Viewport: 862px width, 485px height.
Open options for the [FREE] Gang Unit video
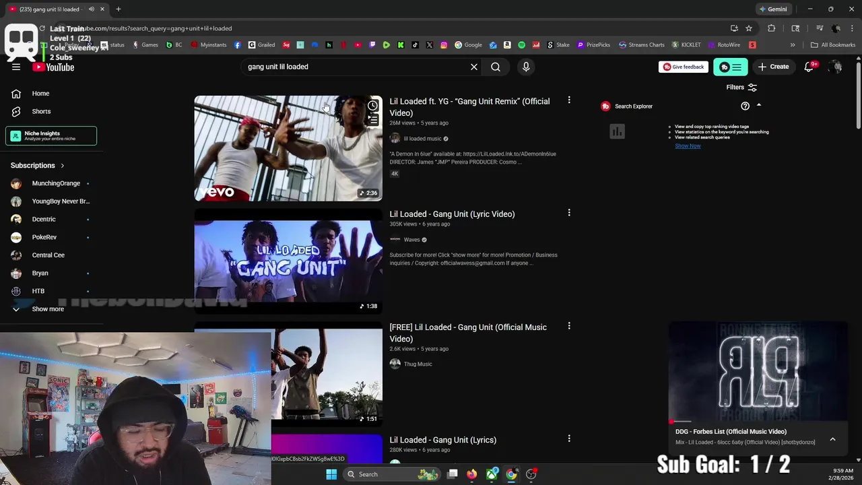569,326
